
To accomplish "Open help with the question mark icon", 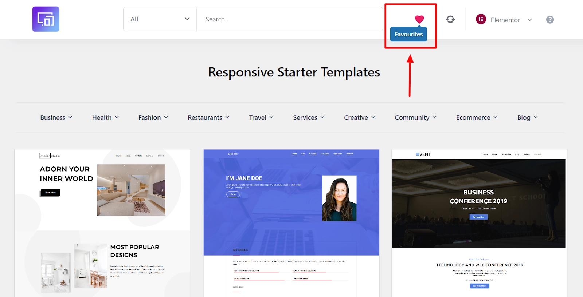I will [x=550, y=20].
